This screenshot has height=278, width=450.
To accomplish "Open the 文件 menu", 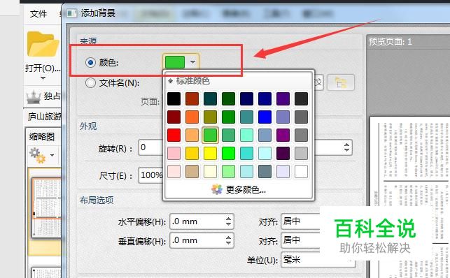I will (38, 13).
